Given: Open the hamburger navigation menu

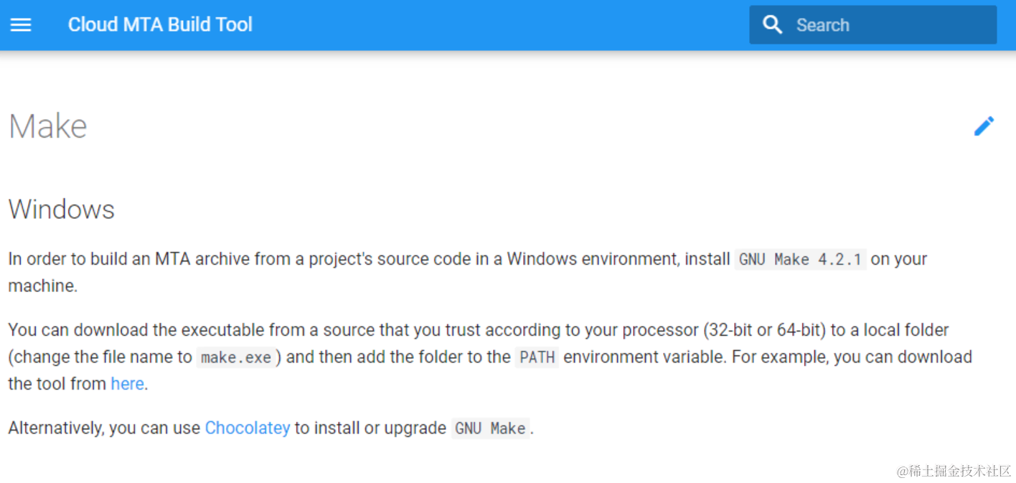Looking at the screenshot, I should 21,25.
